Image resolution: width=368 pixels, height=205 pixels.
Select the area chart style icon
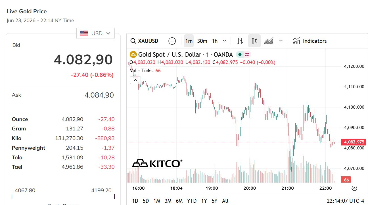[269, 41]
